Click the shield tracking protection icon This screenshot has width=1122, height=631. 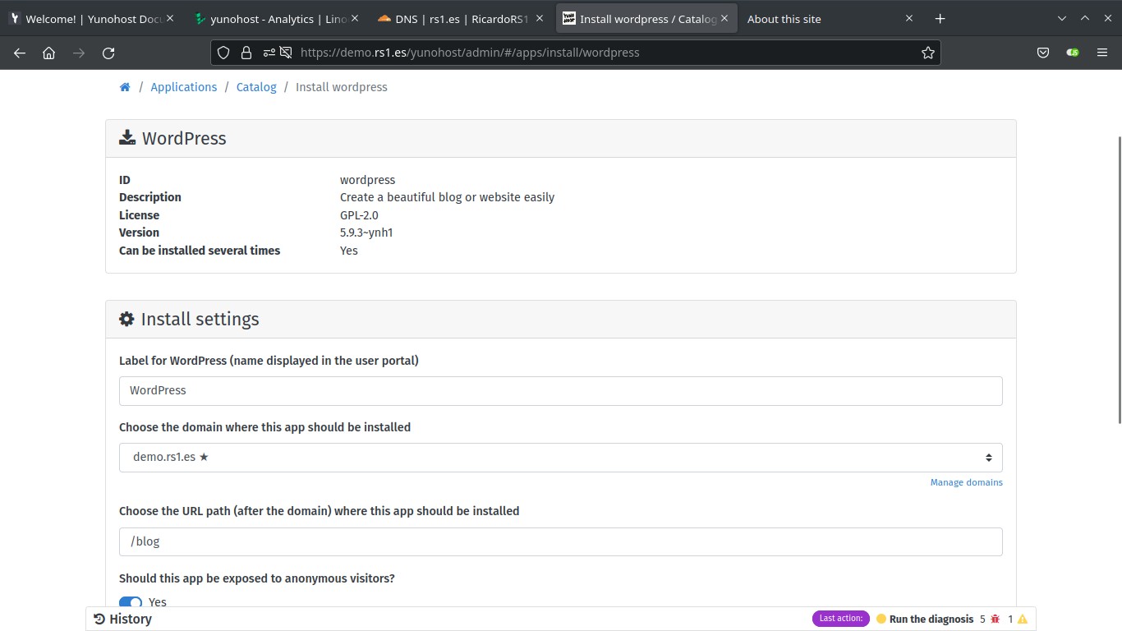[223, 53]
